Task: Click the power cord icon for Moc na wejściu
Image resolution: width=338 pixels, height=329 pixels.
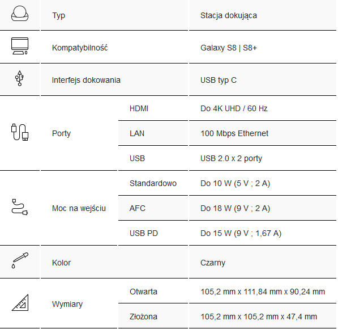Action: 20,207
